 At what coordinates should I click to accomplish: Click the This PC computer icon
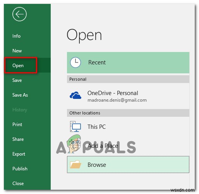[x=75, y=126]
